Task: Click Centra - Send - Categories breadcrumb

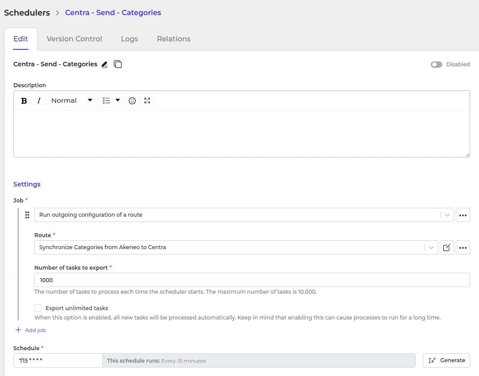Action: coord(113,13)
